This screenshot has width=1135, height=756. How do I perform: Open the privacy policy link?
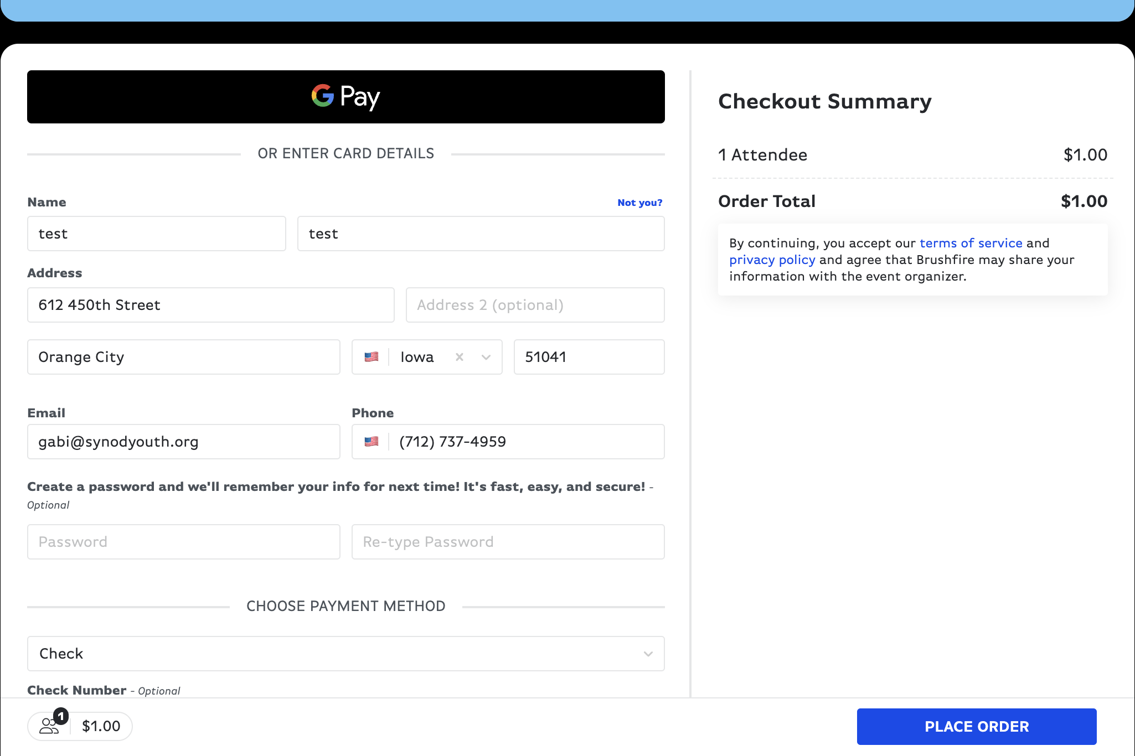[x=772, y=260]
